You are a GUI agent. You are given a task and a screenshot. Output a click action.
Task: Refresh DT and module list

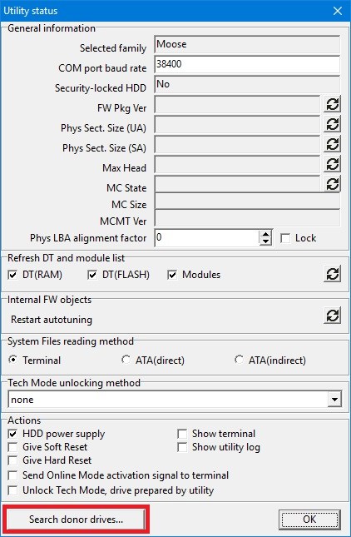(x=332, y=274)
